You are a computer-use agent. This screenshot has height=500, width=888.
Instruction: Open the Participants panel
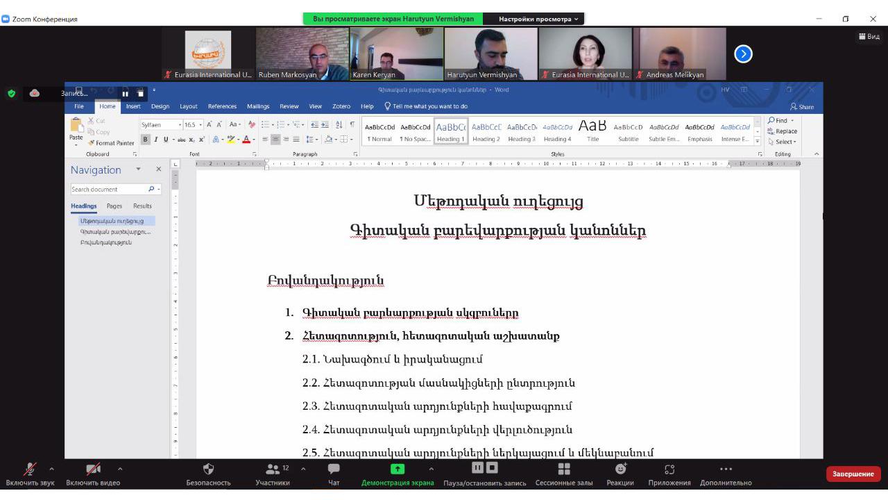click(273, 470)
